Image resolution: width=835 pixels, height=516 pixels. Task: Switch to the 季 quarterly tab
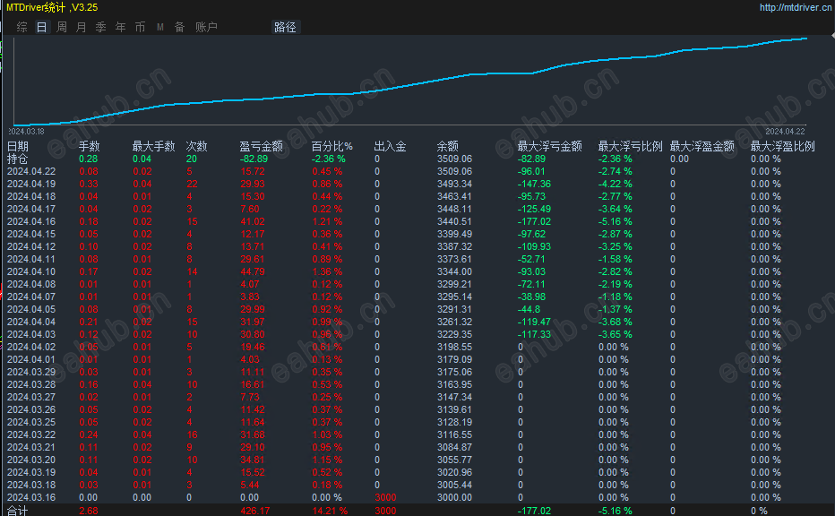[x=100, y=27]
